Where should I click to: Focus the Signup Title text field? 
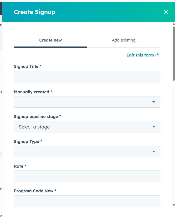[87, 77]
